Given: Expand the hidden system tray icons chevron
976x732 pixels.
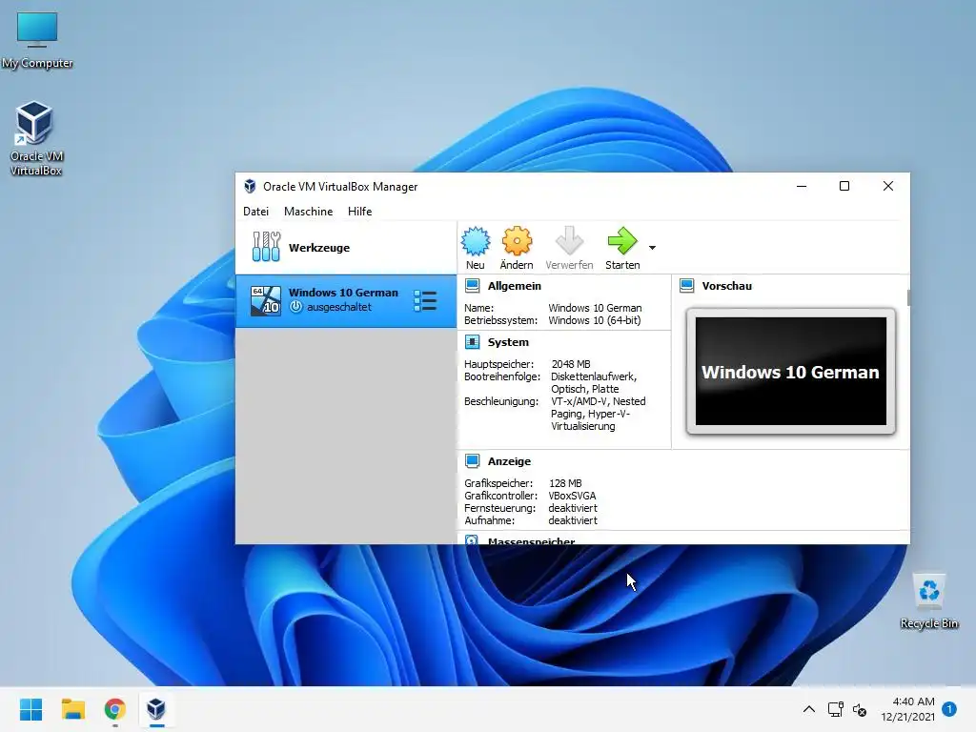Looking at the screenshot, I should (x=808, y=709).
